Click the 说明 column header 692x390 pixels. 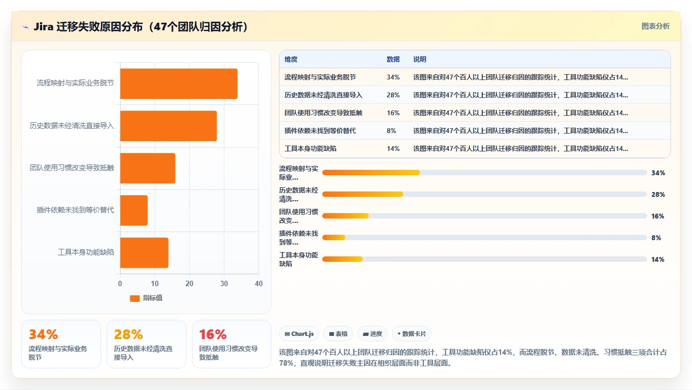tap(420, 60)
